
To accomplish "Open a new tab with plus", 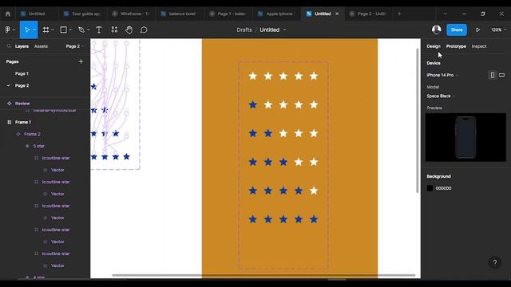I will (399, 14).
